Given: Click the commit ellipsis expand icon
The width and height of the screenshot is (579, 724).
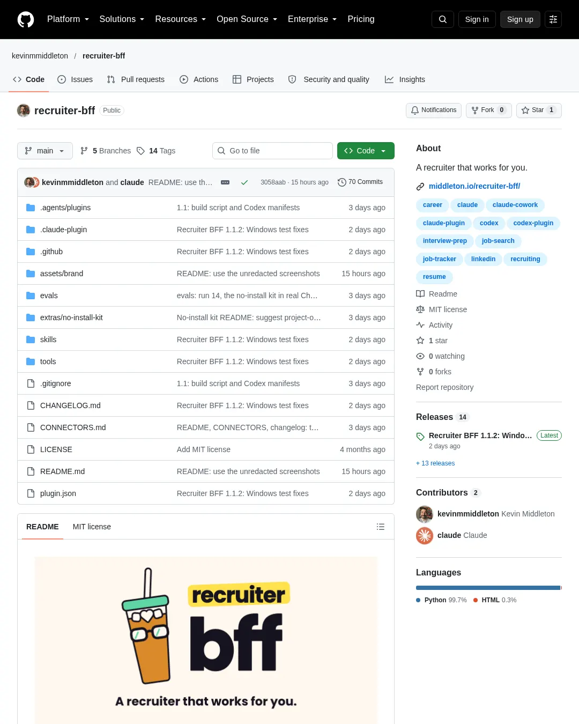Looking at the screenshot, I should tap(225, 182).
